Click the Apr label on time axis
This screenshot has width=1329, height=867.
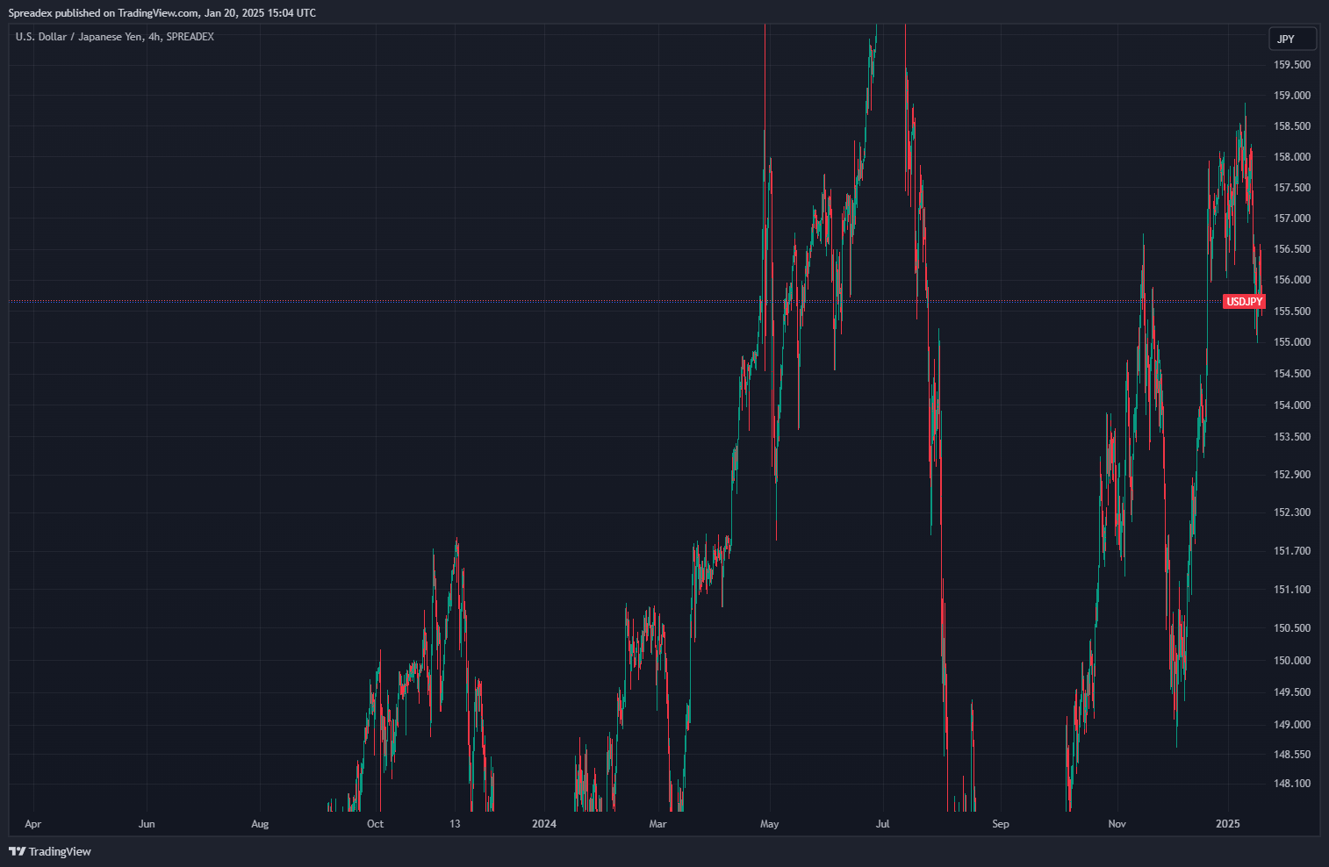click(x=32, y=824)
